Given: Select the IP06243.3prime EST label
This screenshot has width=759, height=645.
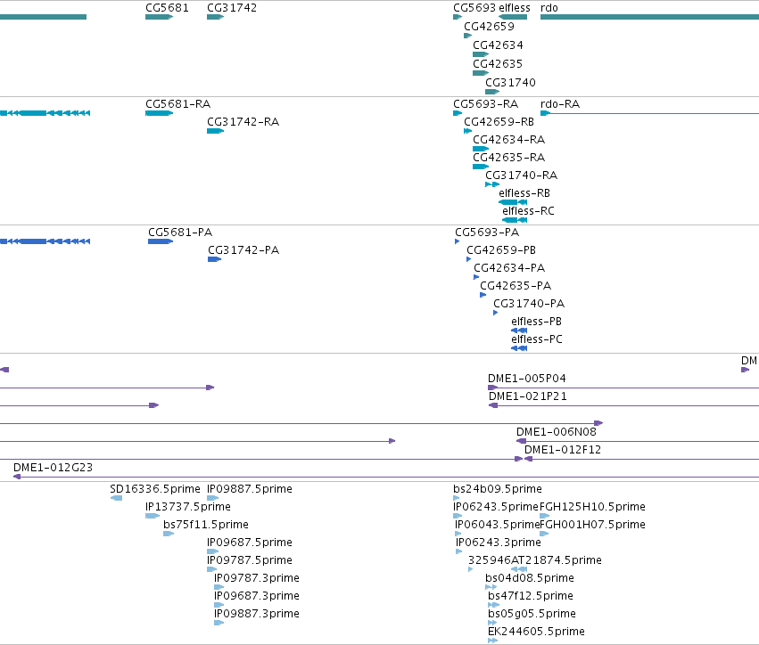Looking at the screenshot, I should (498, 543).
